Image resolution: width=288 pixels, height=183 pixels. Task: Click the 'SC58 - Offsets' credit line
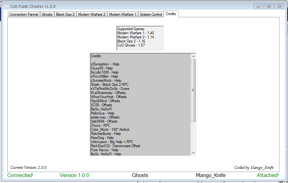pyautogui.click(x=101, y=105)
